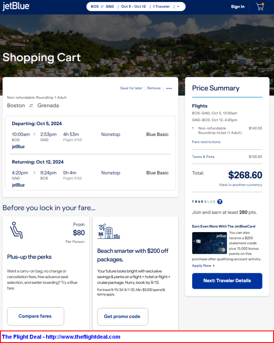Select Save for later
Image resolution: width=274 pixels, height=343 pixels.
pos(131,88)
